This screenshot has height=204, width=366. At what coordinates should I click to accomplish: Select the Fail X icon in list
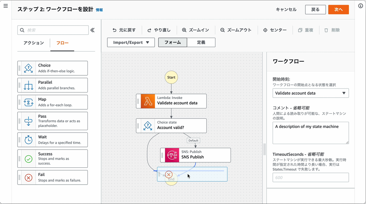[x=29, y=178]
